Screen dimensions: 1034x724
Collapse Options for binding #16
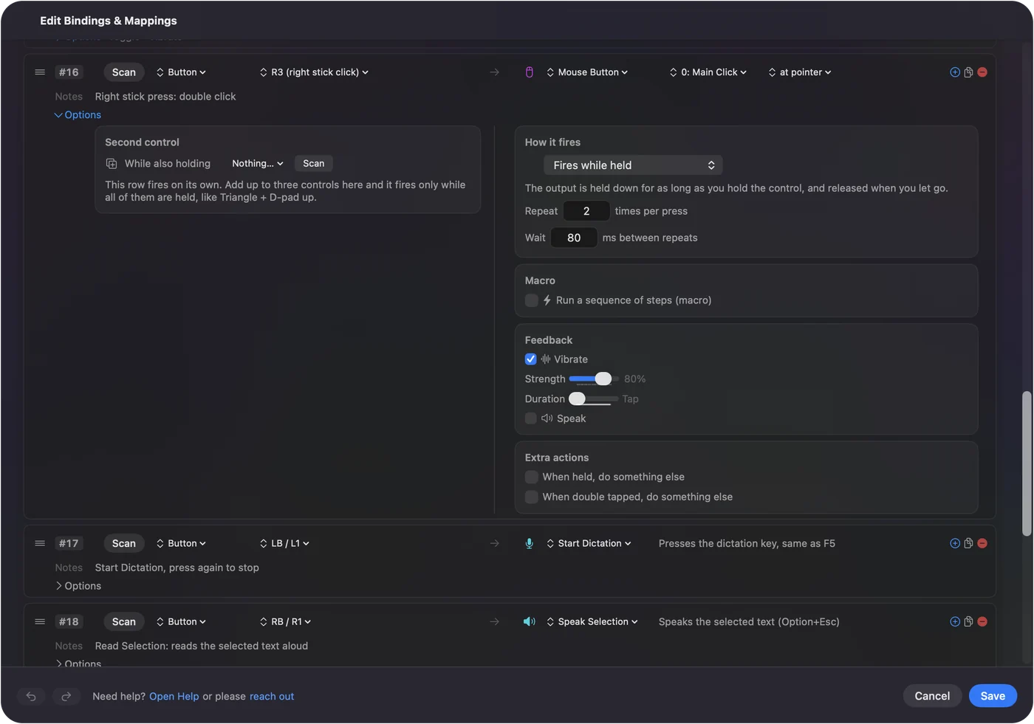pyautogui.click(x=78, y=115)
